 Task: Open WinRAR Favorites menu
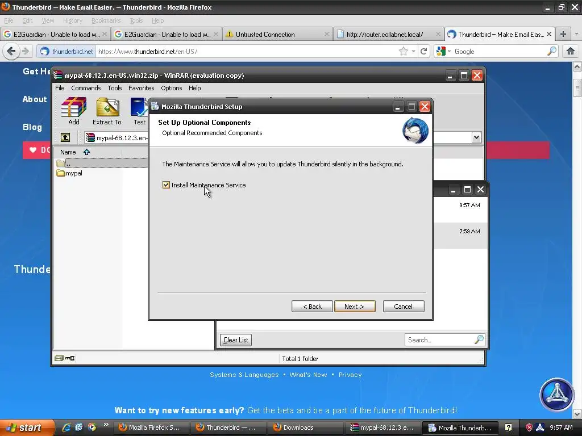click(x=141, y=88)
